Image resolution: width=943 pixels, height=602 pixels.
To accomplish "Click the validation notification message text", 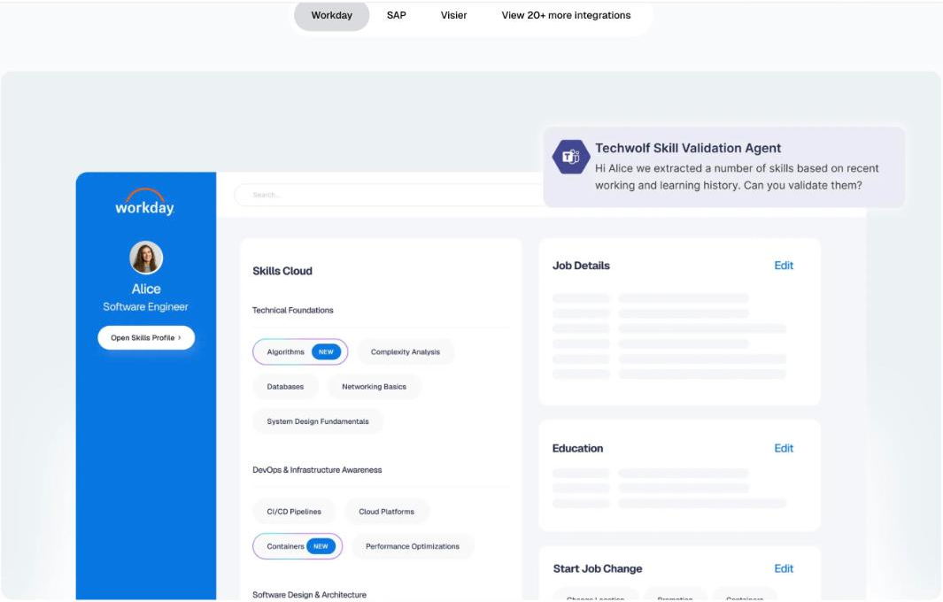I will coord(737,177).
